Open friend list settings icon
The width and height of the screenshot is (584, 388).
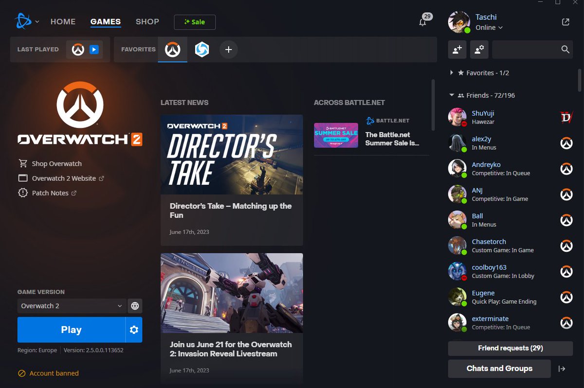pos(479,50)
